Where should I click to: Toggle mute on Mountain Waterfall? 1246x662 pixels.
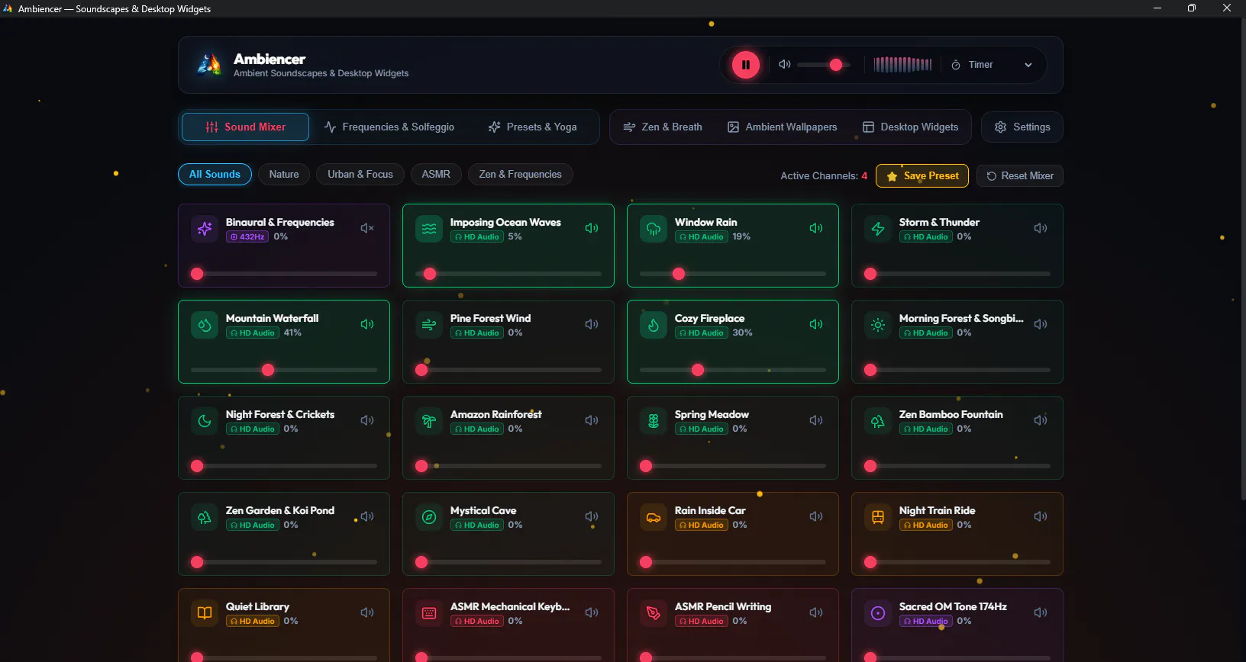(367, 324)
